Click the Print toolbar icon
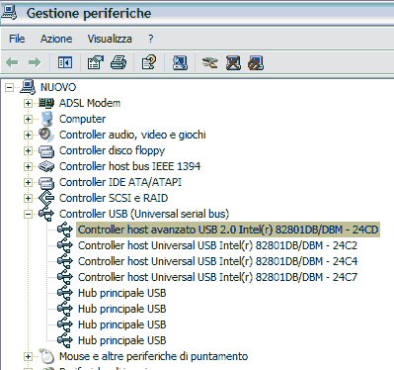The width and height of the screenshot is (394, 370). 118,62
